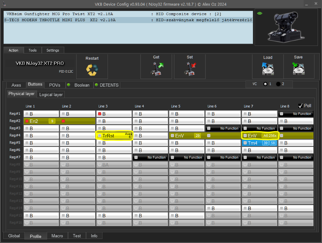Image resolution: width=322 pixels, height=243 pixels.
Task: Click the B cell in Reg#6 Line 4
Action: click(150, 150)
